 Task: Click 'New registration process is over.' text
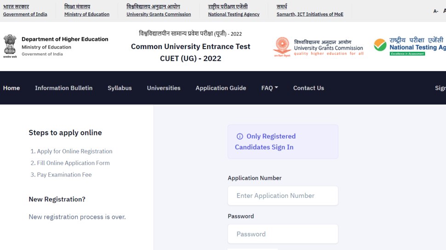click(77, 217)
